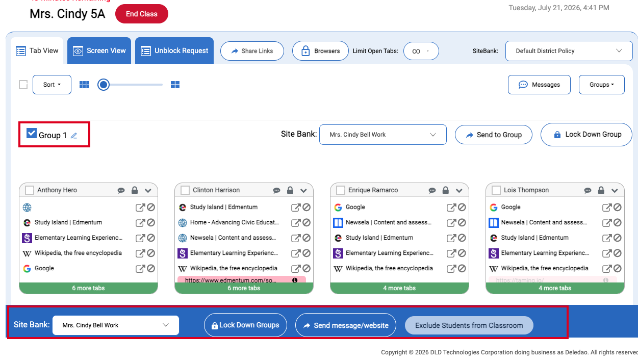Click the card size slider handle
The width and height of the screenshot is (638, 361).
pyautogui.click(x=104, y=85)
